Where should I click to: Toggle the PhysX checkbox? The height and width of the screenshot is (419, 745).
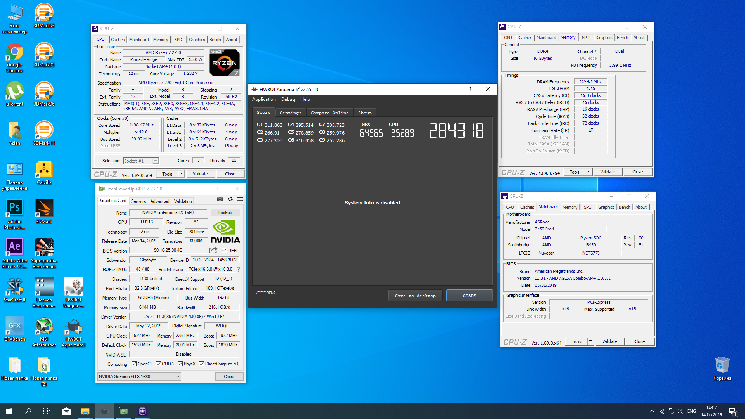point(180,364)
